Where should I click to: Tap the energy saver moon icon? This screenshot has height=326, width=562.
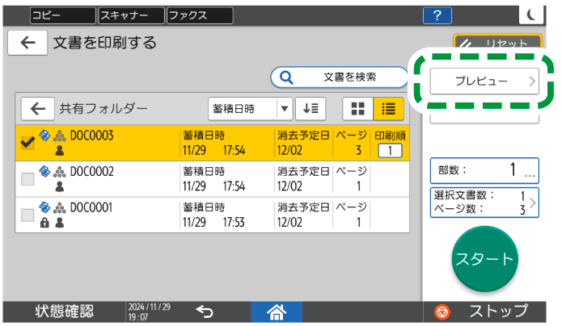(x=531, y=15)
